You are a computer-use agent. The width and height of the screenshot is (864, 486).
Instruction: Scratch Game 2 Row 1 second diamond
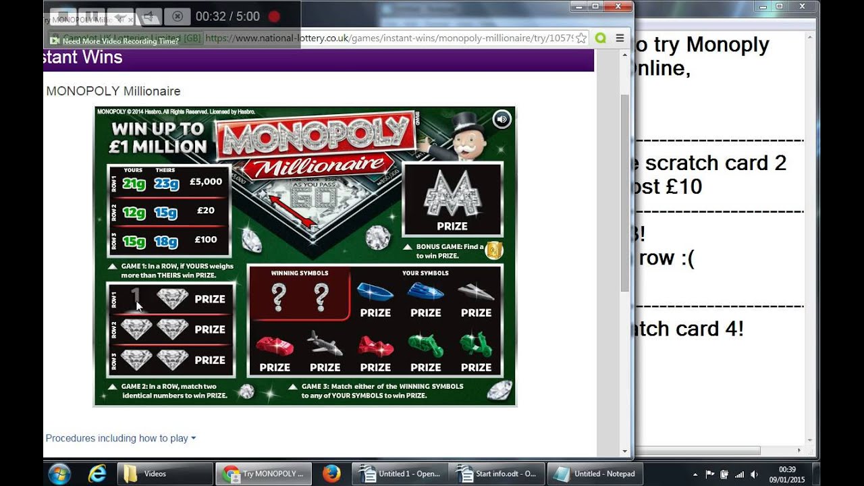point(172,298)
